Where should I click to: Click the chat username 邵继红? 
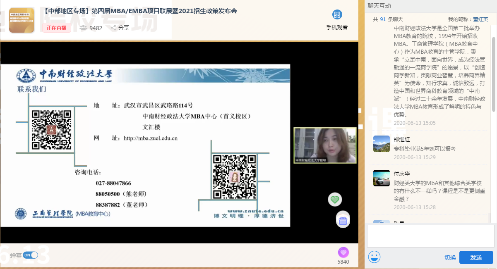pos(402,139)
